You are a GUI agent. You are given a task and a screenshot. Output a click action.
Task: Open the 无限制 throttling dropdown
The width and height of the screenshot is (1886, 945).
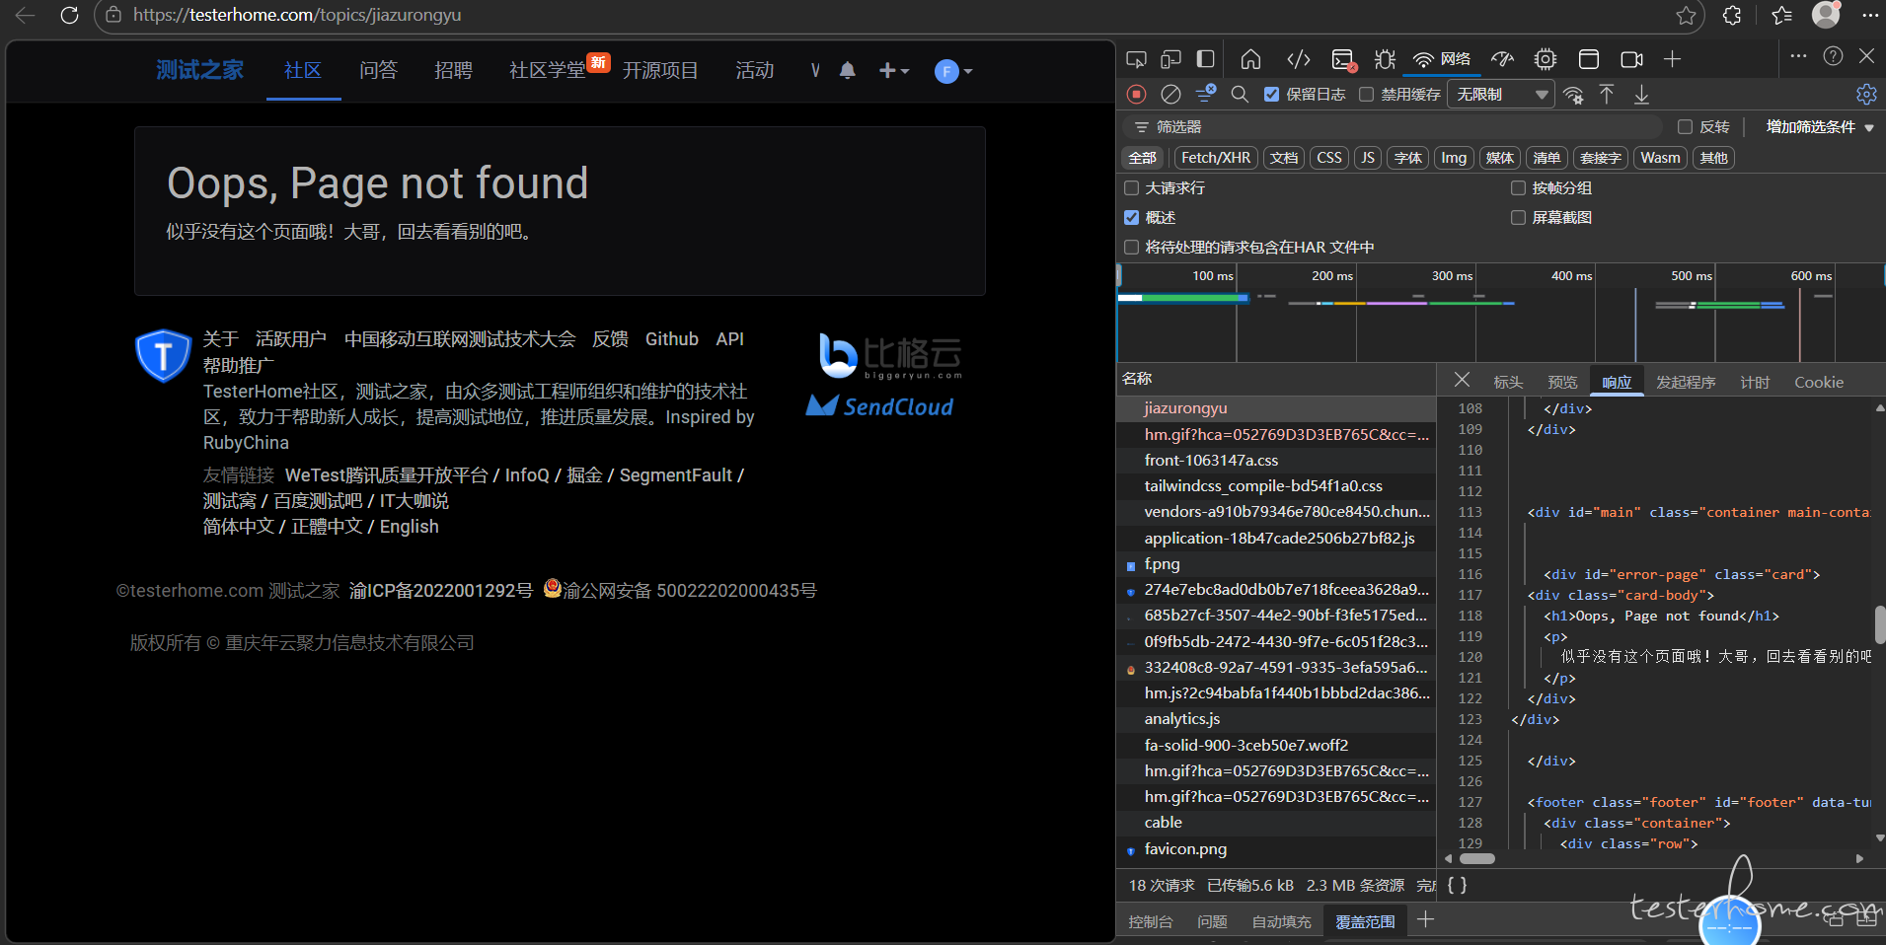1500,95
